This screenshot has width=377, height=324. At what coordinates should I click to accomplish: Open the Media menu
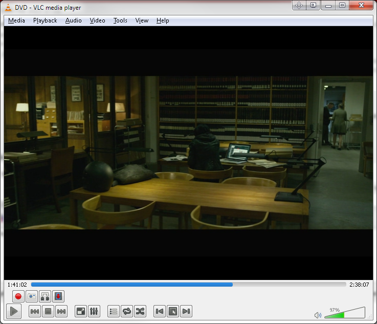16,20
